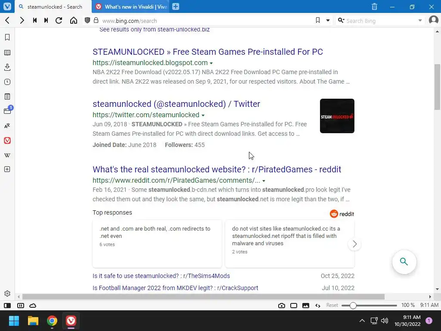The width and height of the screenshot is (441, 331).
Task: Show hidden system tray icons
Action: click(x=362, y=321)
